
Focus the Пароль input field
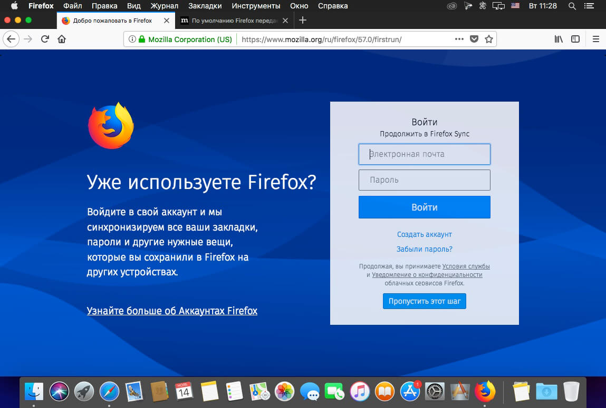click(425, 180)
